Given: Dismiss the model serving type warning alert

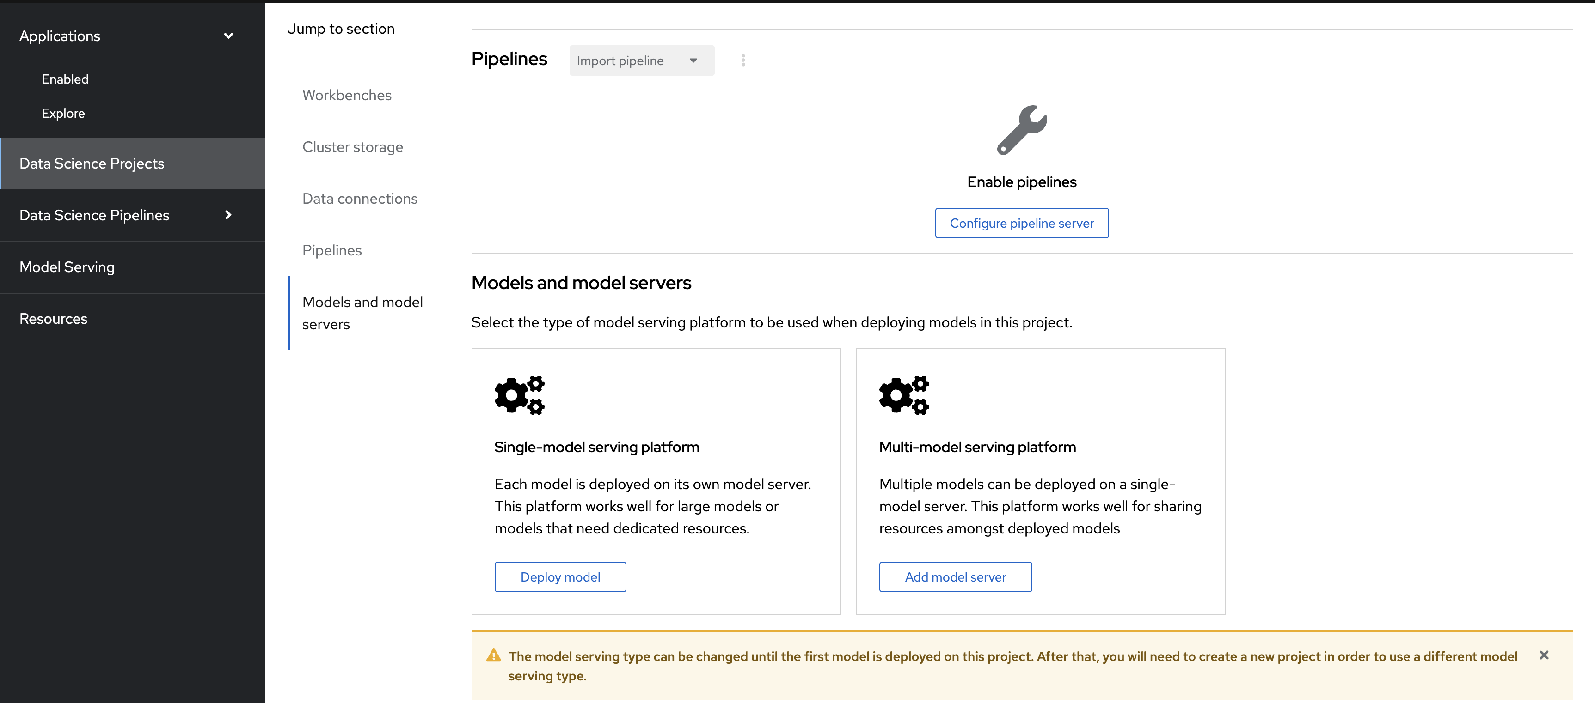Looking at the screenshot, I should point(1544,655).
